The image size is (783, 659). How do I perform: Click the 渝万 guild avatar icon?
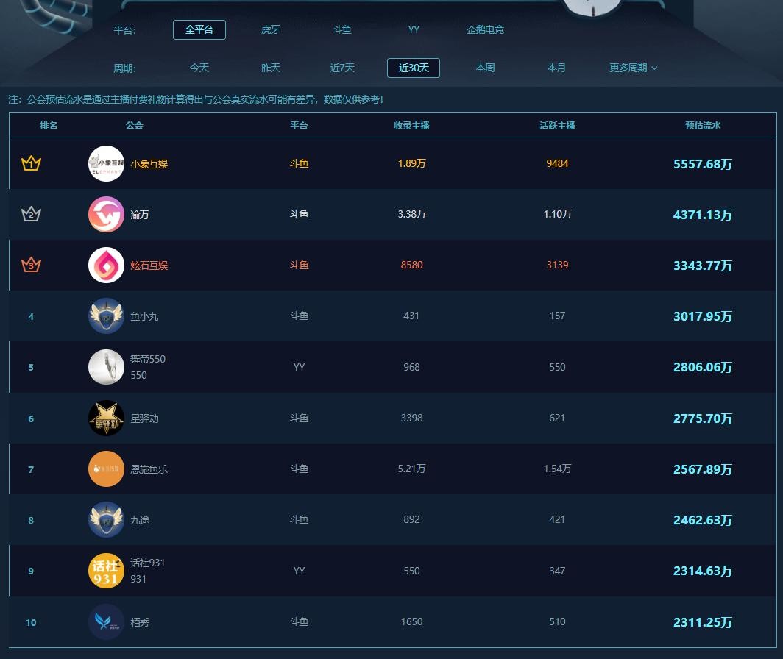pos(106,215)
